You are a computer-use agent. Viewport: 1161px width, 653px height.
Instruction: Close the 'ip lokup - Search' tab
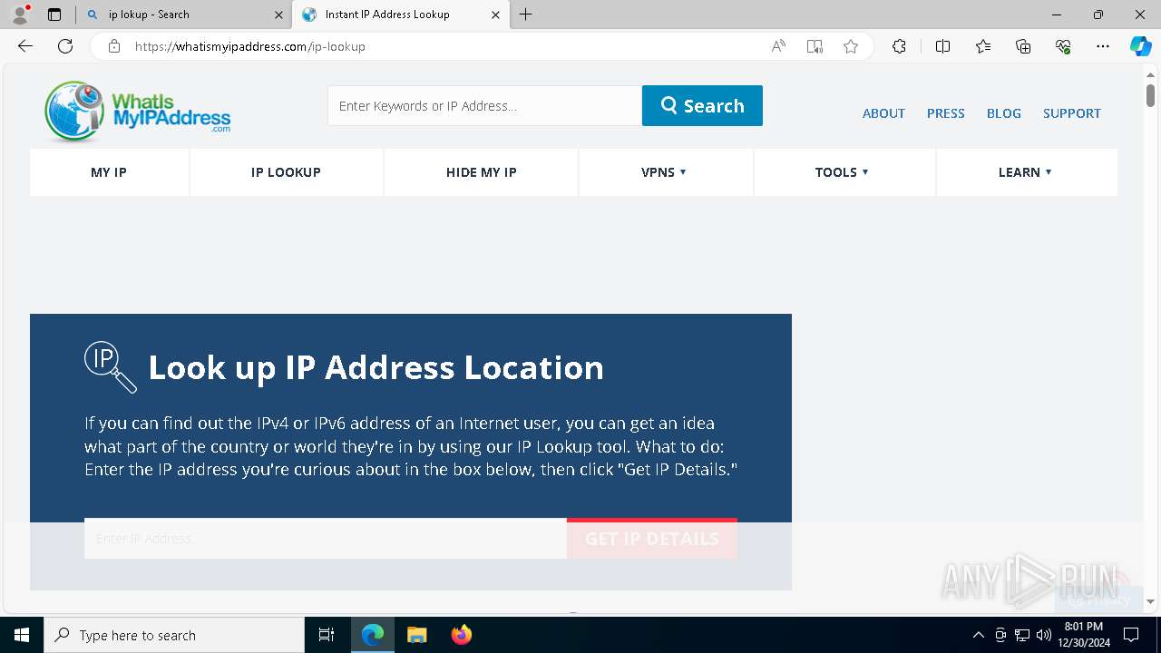click(278, 15)
